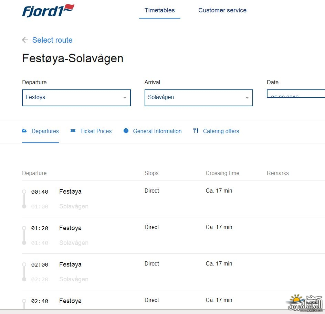Click the Fjord1 logo
The height and width of the screenshot is (314, 325).
point(48,11)
